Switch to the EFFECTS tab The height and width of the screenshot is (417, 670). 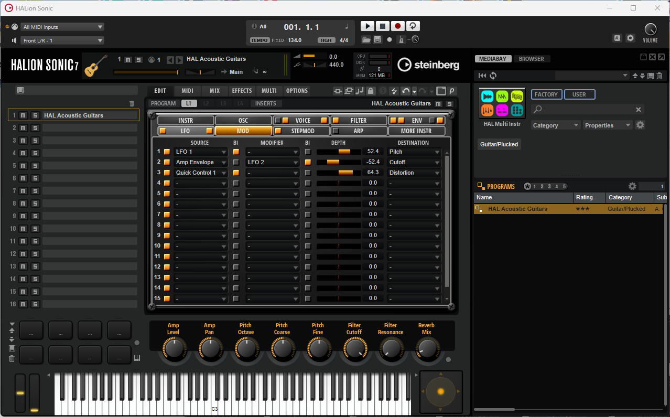[x=242, y=90]
